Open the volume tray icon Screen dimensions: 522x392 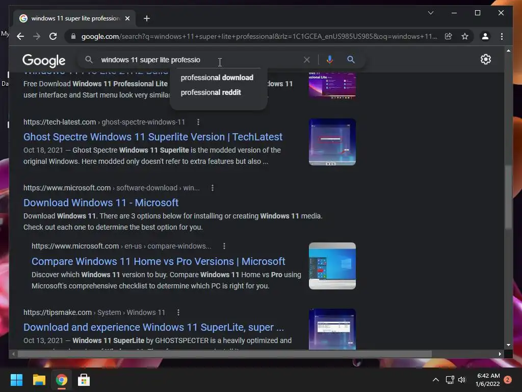click(x=462, y=380)
